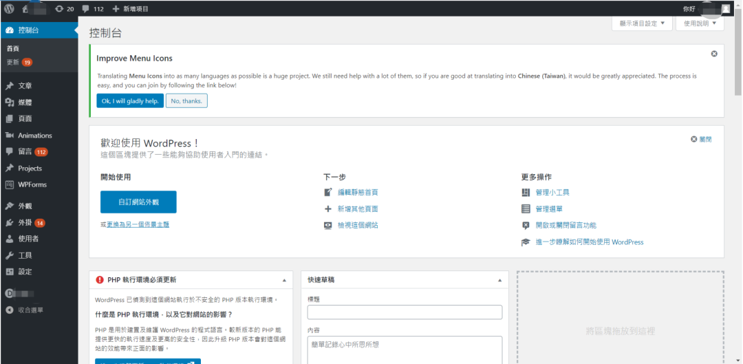This screenshot has height=364, width=743.
Task: Open the 顯示項目設定 dropdown
Action: [x=642, y=23]
